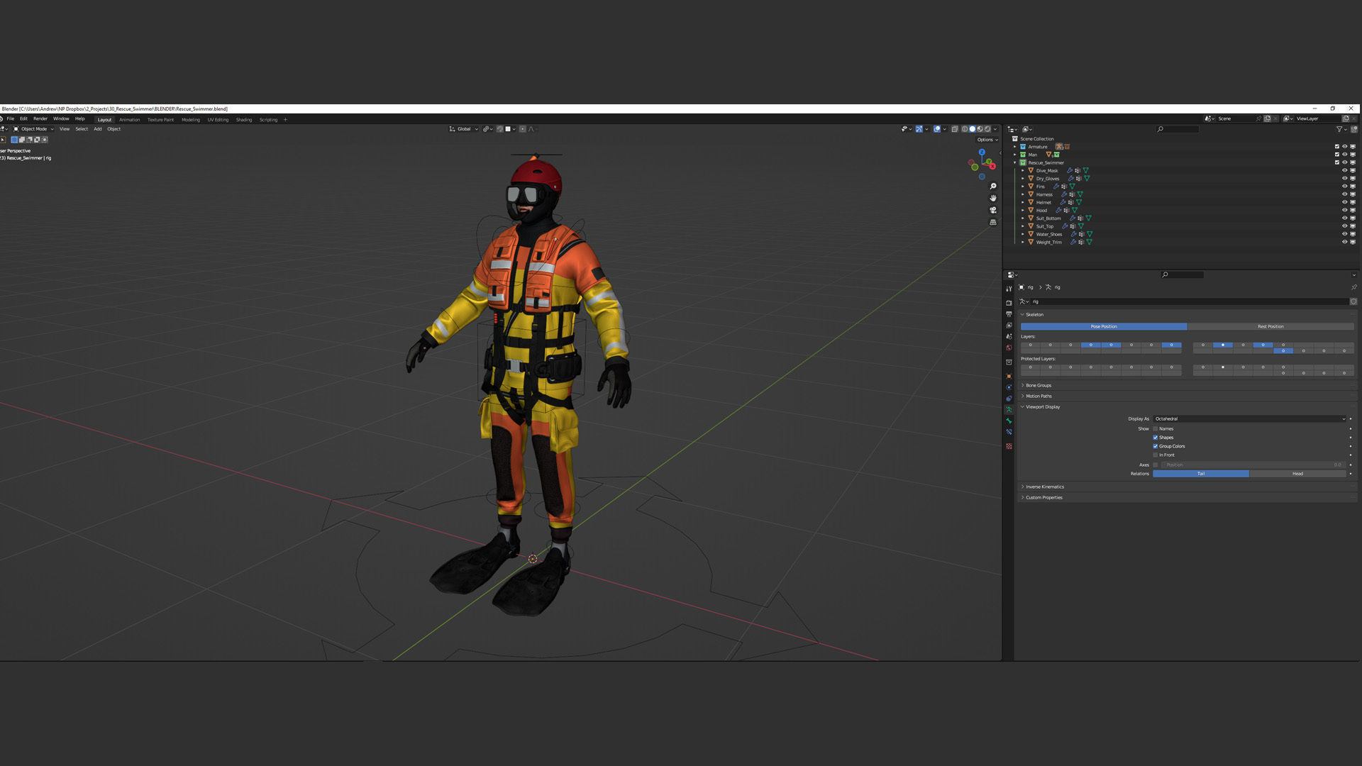
Task: Open the File menu
Action: coord(11,118)
